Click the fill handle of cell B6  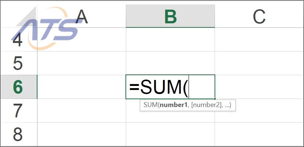[x=215, y=98]
